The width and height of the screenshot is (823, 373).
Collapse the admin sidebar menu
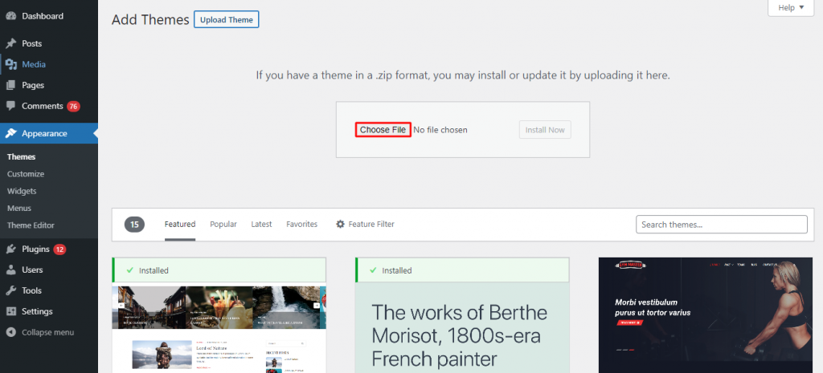(x=49, y=333)
